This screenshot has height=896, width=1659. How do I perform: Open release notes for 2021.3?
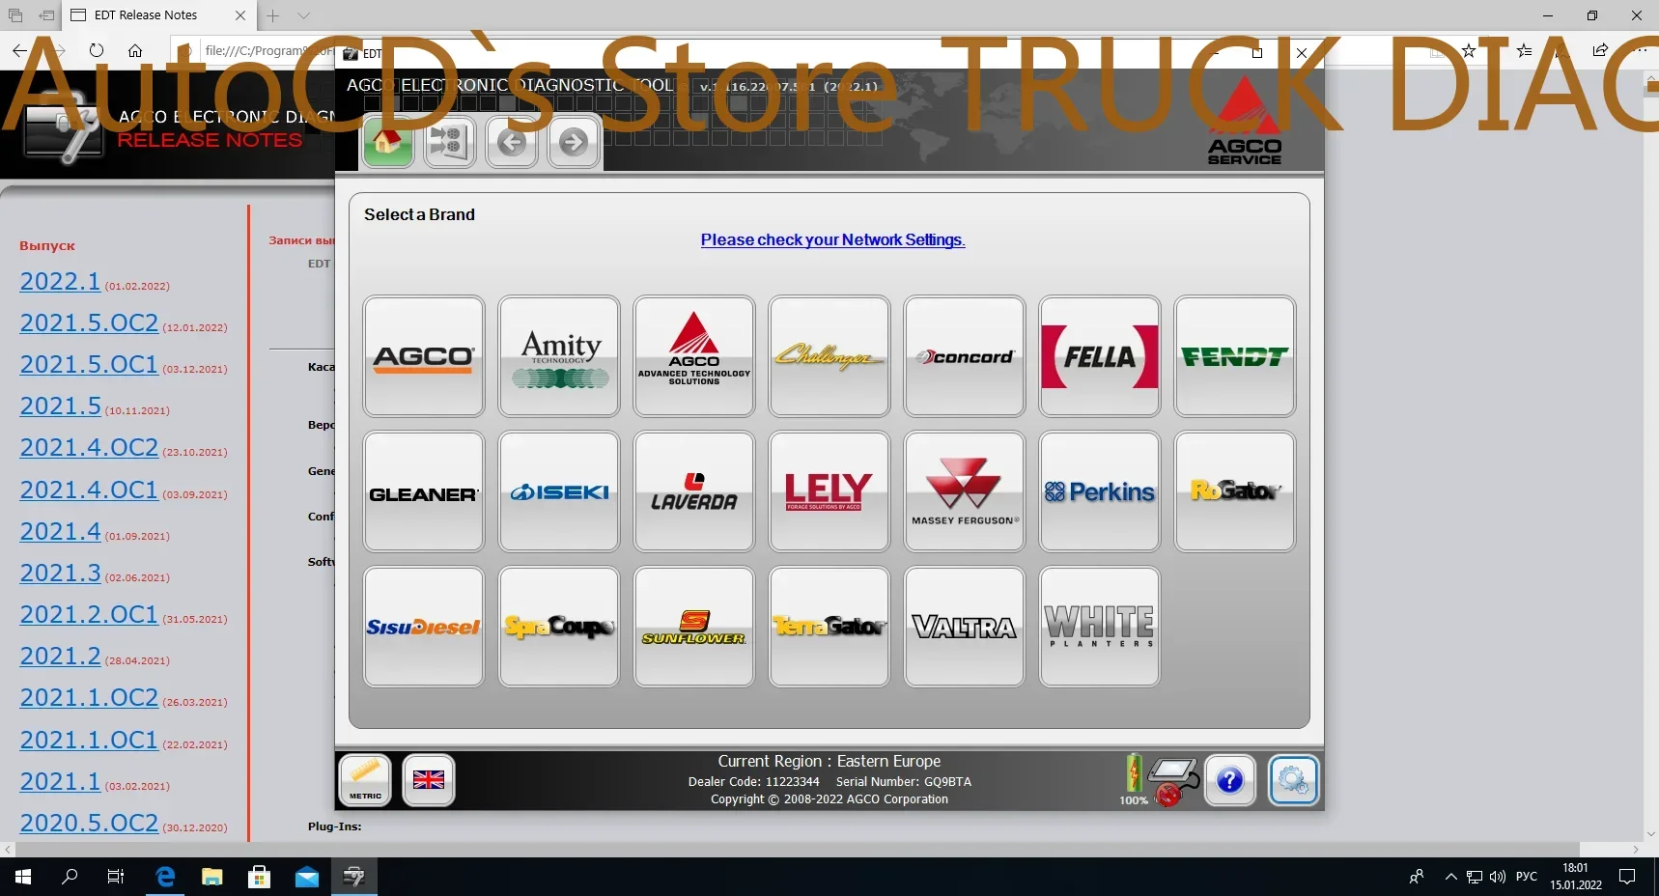60,573
